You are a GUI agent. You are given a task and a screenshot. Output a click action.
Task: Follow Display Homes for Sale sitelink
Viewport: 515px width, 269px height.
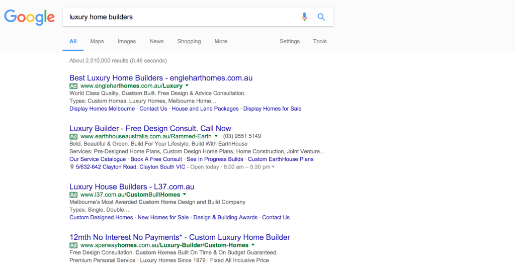(x=272, y=109)
